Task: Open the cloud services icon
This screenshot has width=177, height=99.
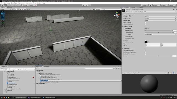Action: [150, 5]
